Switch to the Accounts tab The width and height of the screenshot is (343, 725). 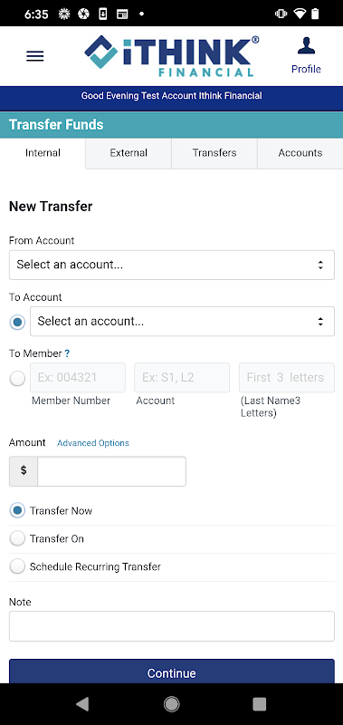click(300, 153)
